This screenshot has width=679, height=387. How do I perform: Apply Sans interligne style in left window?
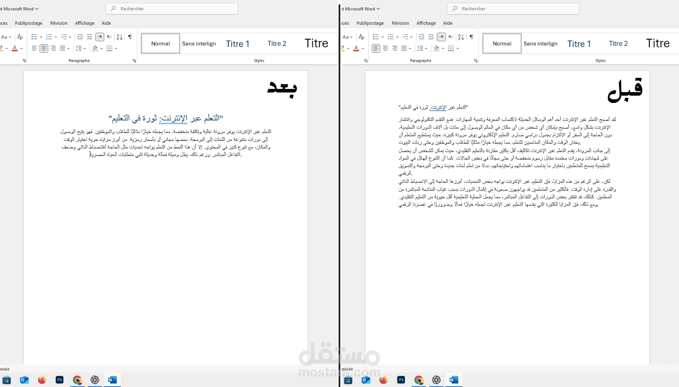click(199, 43)
